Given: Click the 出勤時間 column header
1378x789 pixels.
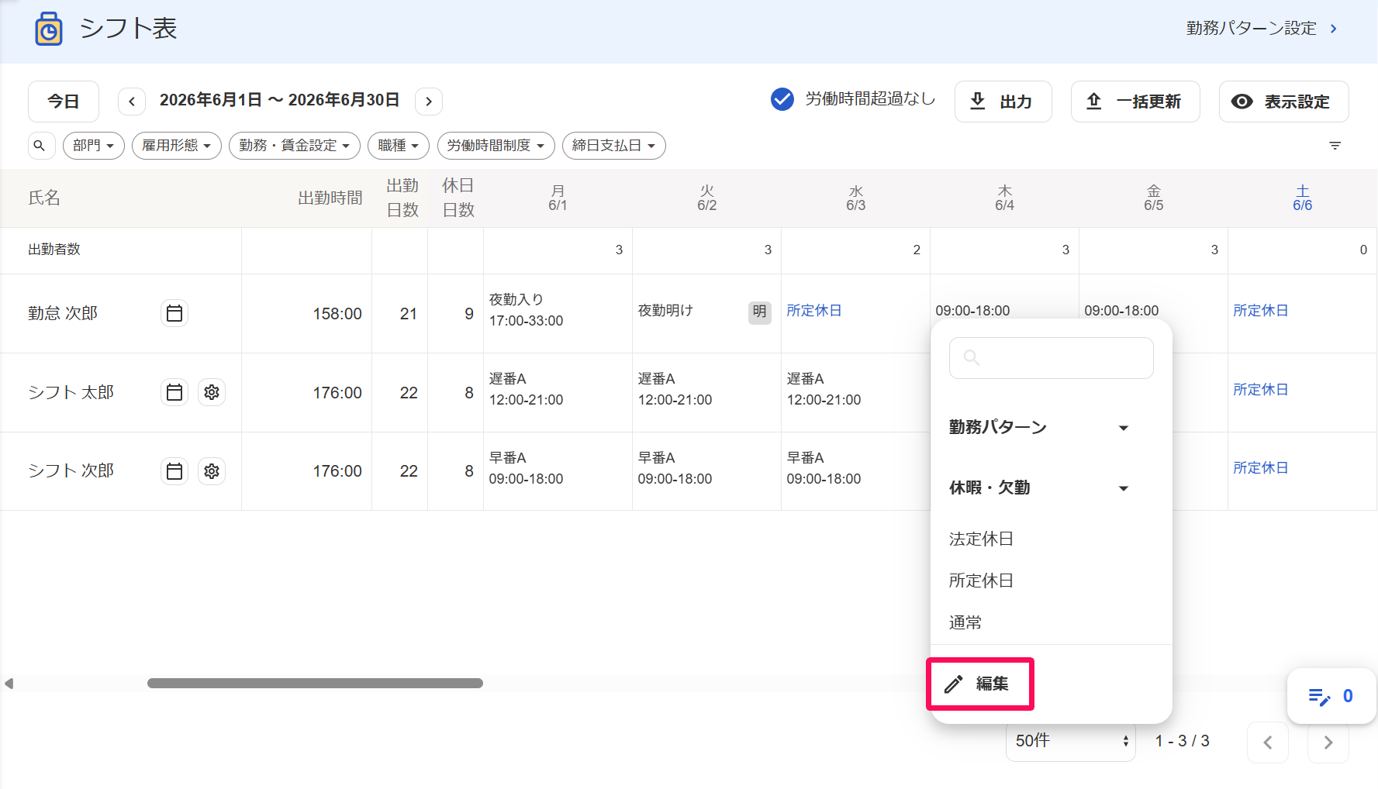Looking at the screenshot, I should click(x=330, y=198).
